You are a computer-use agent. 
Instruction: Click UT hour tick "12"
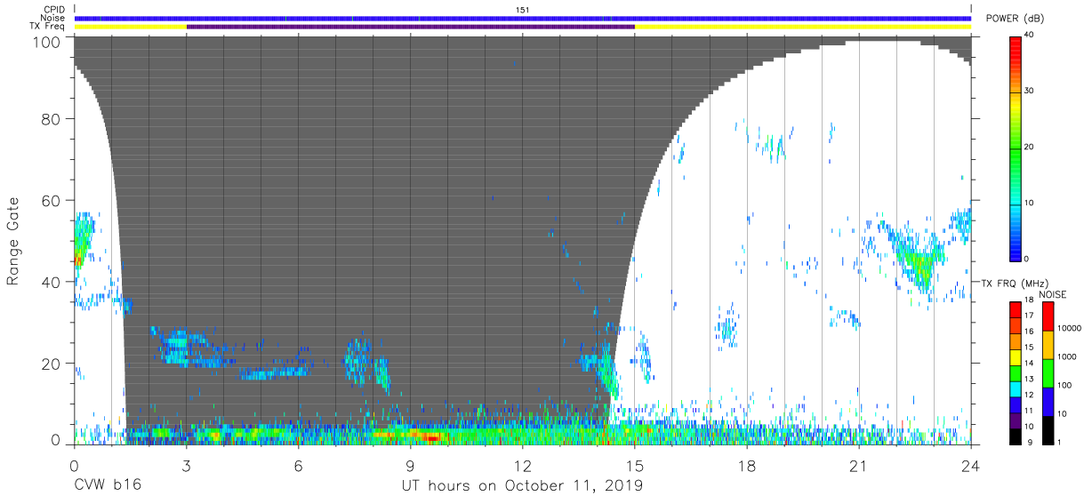[x=523, y=465]
